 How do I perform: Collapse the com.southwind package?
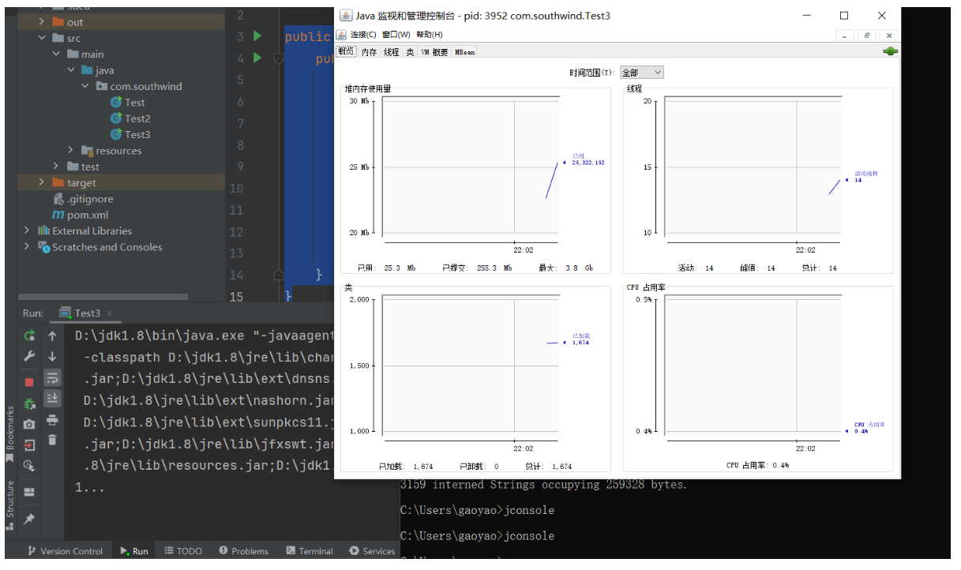point(84,86)
